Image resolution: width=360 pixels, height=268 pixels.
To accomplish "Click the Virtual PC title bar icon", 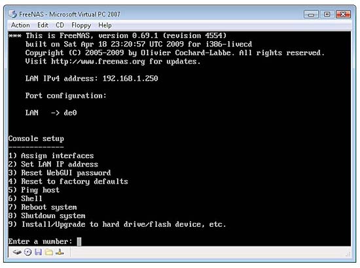I will click(x=13, y=14).
